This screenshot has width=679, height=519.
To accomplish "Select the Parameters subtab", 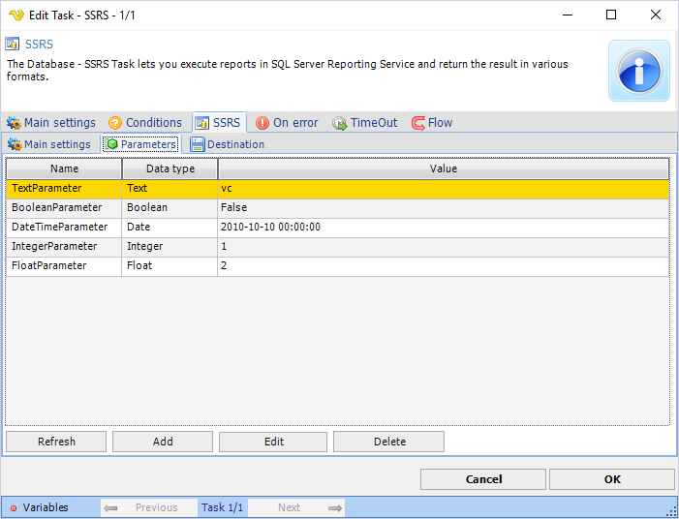I will click(x=141, y=144).
